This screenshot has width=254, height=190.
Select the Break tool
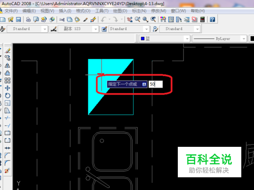[8, 140]
